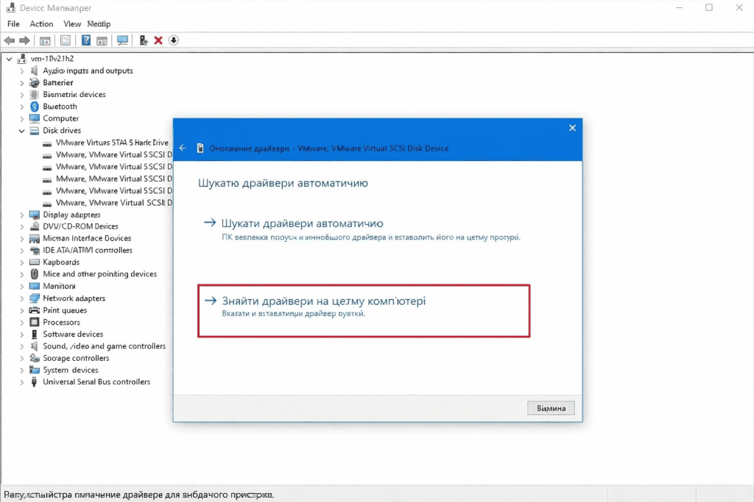Collapse the vm-10v21h2 root node
This screenshot has height=502, width=754.
9,59
